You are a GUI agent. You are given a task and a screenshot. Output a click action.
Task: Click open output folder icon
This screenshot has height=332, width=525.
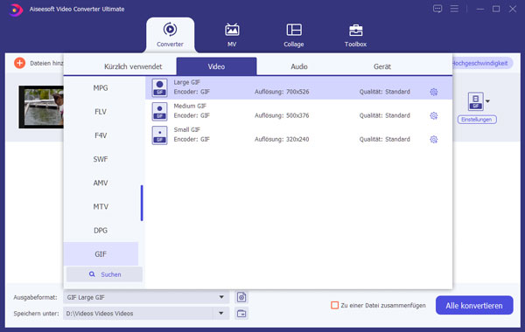(x=241, y=314)
